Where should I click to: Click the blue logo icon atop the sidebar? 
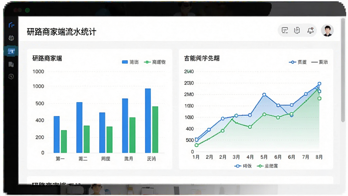(x=11, y=25)
